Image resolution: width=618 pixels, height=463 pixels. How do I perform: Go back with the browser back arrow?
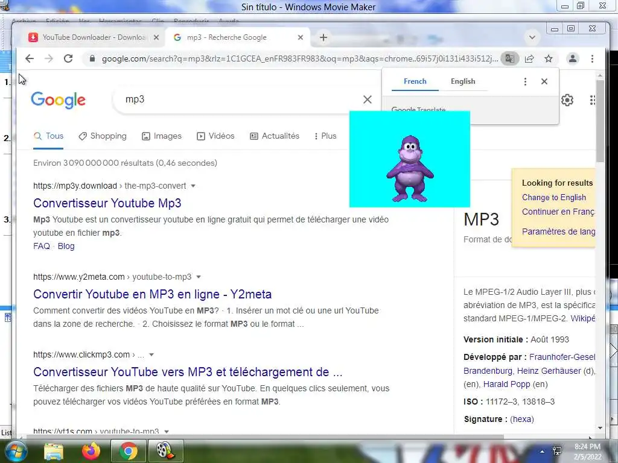tap(29, 58)
